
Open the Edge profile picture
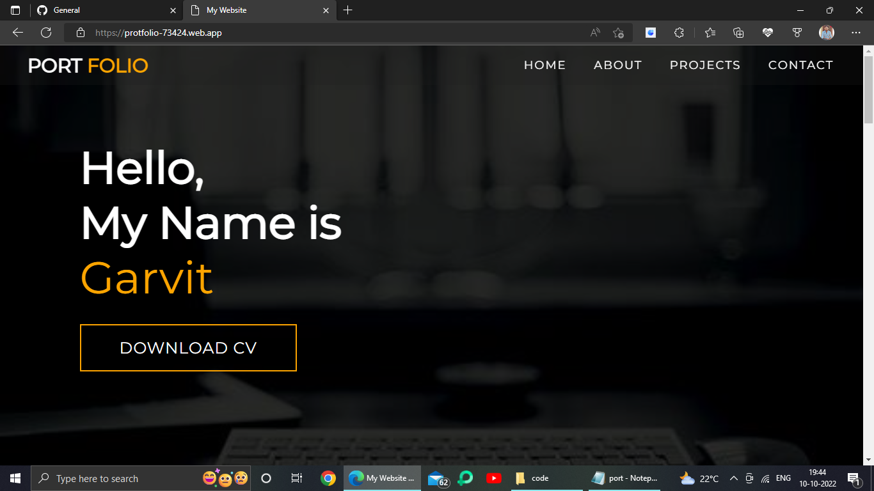click(x=827, y=33)
